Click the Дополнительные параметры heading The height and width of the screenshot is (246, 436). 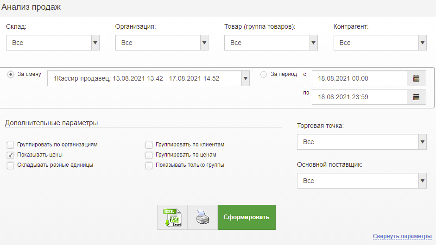point(51,123)
